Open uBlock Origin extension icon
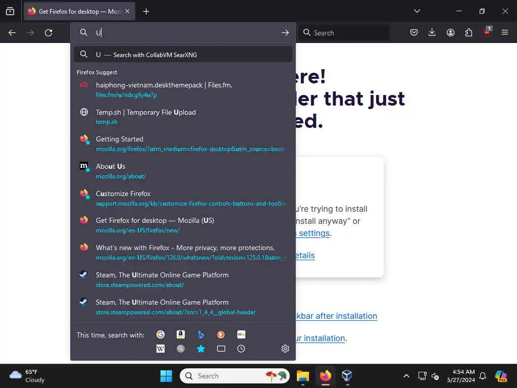The image size is (517, 388). [487, 32]
